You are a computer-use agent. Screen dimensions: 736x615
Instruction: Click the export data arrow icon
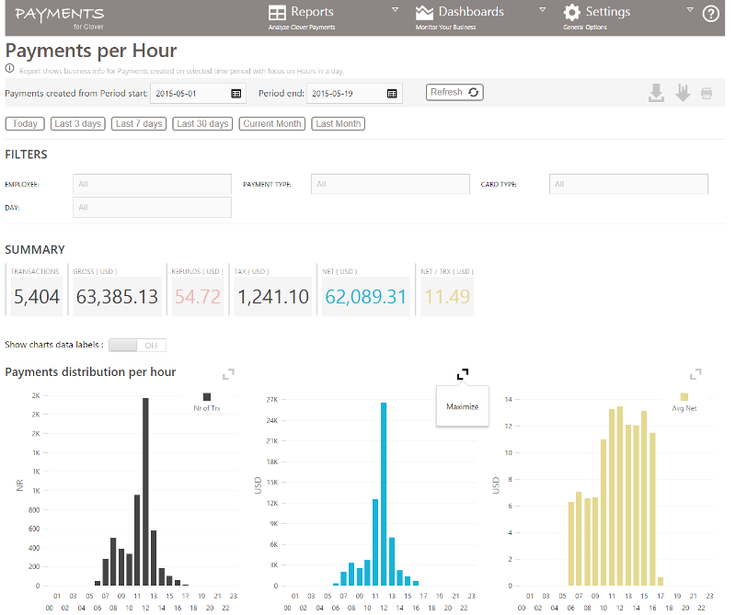pos(681,92)
